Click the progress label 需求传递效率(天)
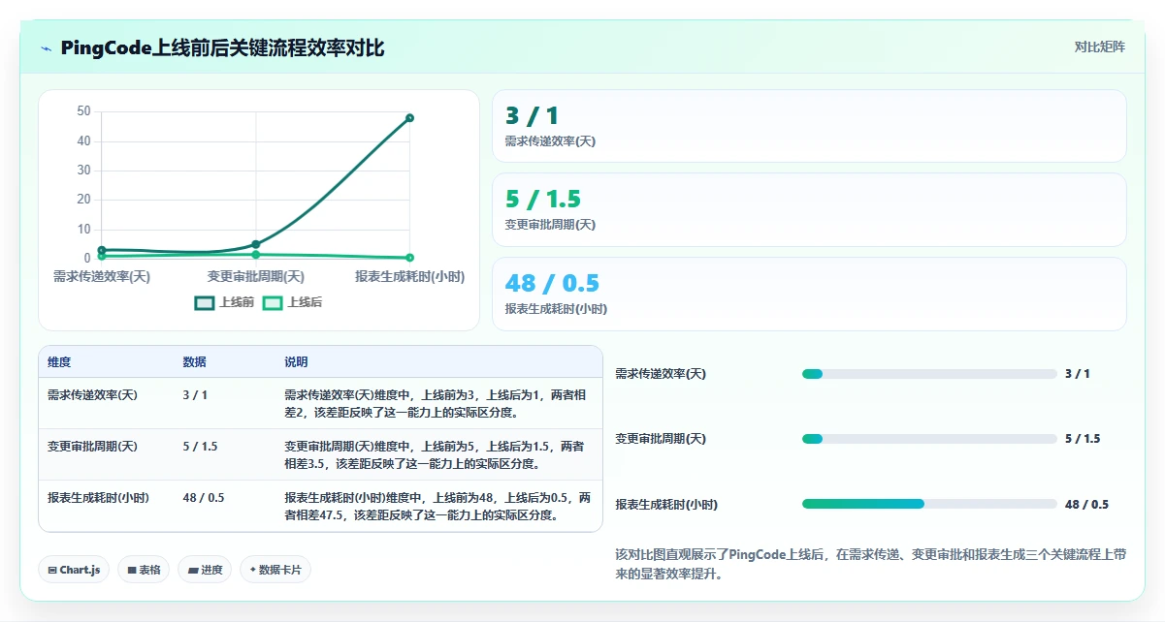Viewport: 1165px width, 622px height. (x=661, y=374)
